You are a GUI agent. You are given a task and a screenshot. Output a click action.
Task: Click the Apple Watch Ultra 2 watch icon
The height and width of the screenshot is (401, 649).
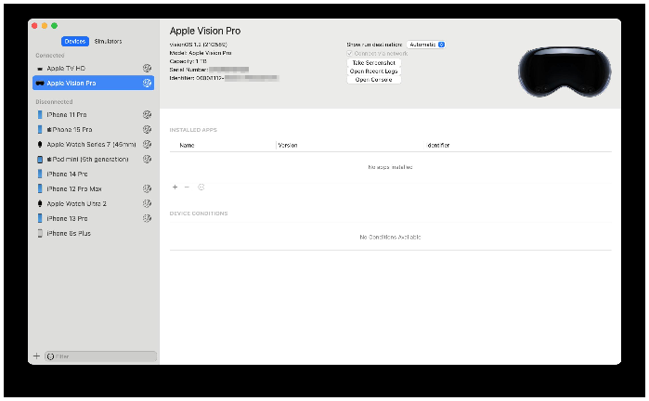point(40,203)
